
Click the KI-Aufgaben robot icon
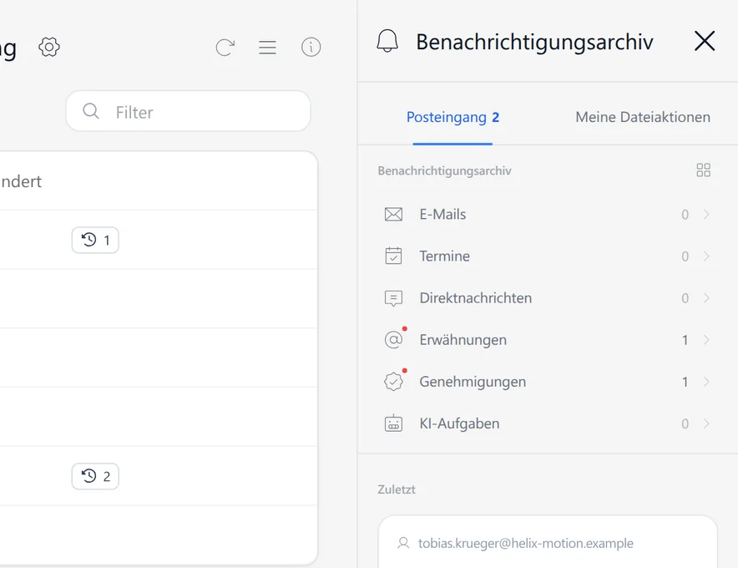tap(393, 423)
